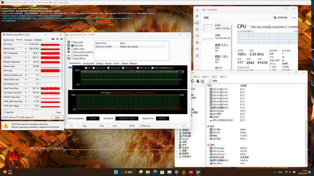Open GPU Temperature sensor dropdown
This screenshot has width=314, height=176.
25,53
